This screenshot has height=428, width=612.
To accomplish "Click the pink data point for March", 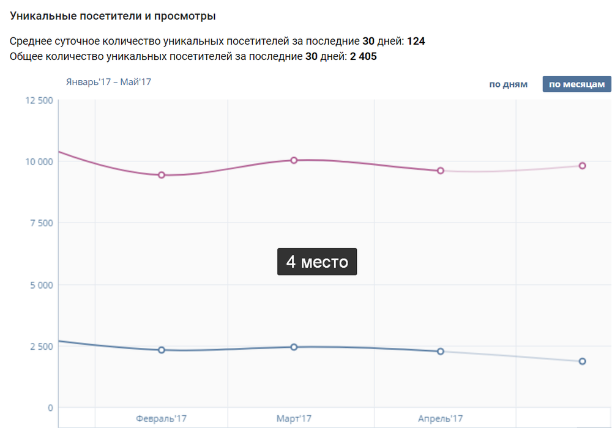I will (294, 160).
